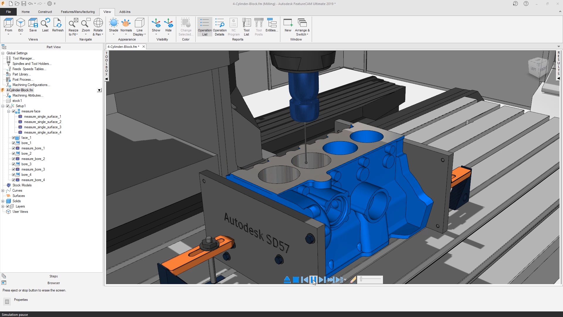
Task: Collapse the measure face group
Action: [x=9, y=111]
